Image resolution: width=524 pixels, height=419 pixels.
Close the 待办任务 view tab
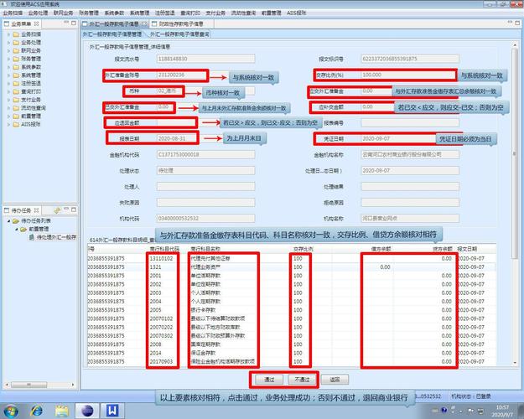(x=36, y=210)
